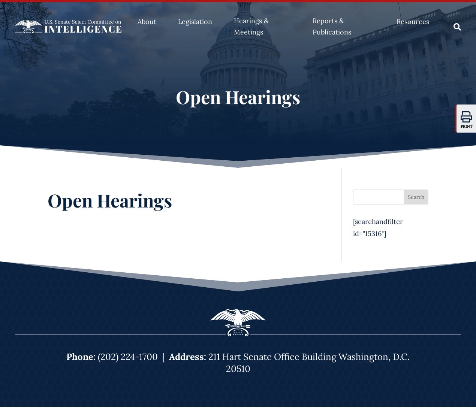
Task: Click the phone number (202) 224-1700
Action: 127,357
